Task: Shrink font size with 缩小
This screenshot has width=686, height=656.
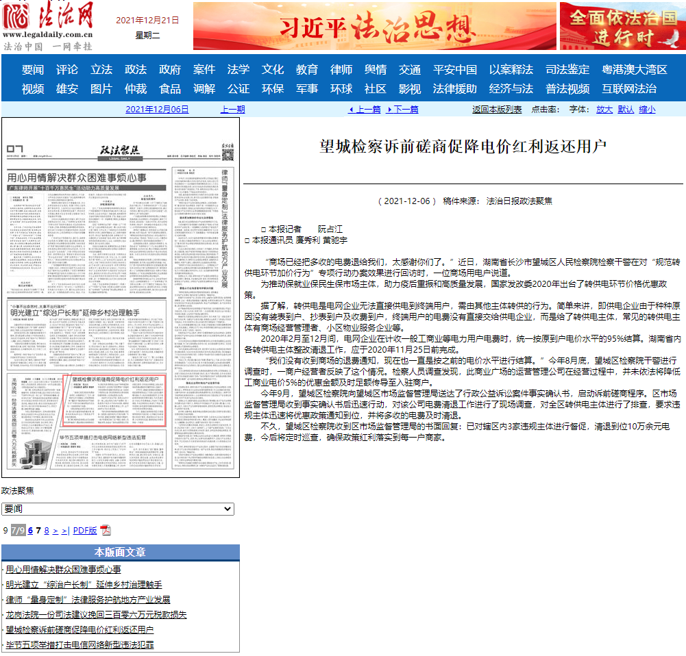Action: [647, 110]
